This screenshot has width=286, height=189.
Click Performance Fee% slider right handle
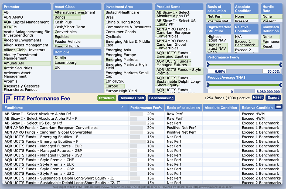280,65
